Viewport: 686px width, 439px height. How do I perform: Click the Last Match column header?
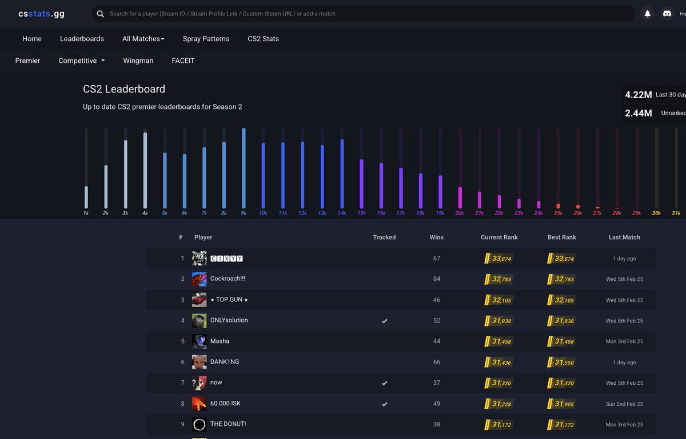coord(624,237)
